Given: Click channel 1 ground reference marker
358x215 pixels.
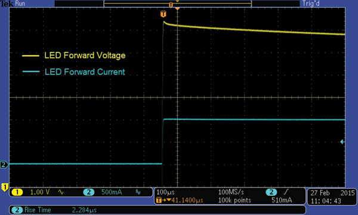Looking at the screenshot, I should click(4, 187).
